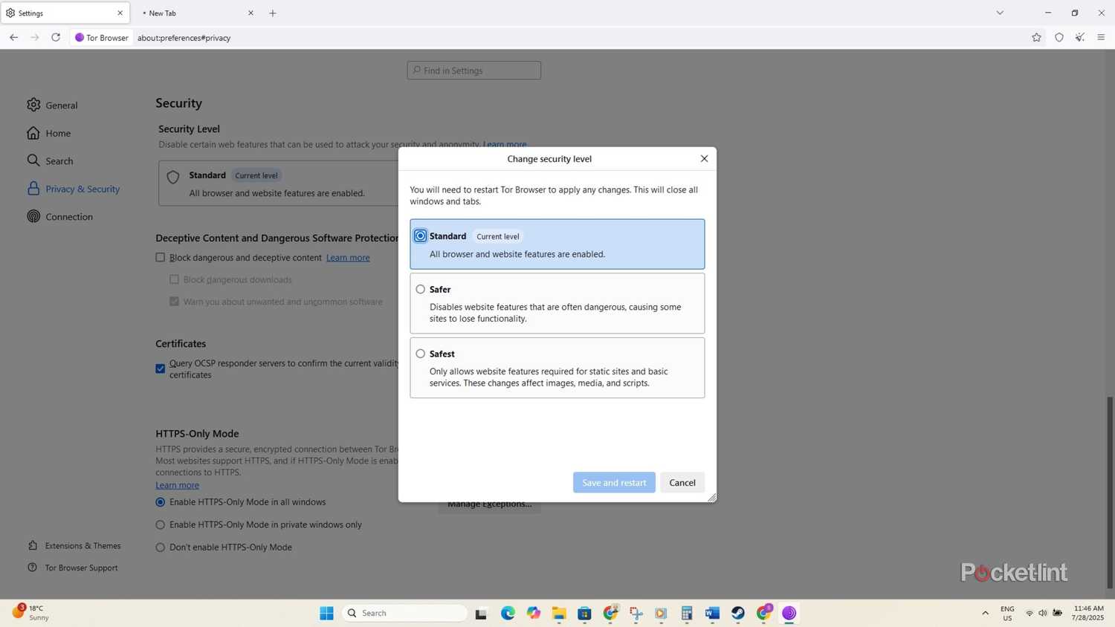Open the Security Level Learn more link

coord(504,144)
